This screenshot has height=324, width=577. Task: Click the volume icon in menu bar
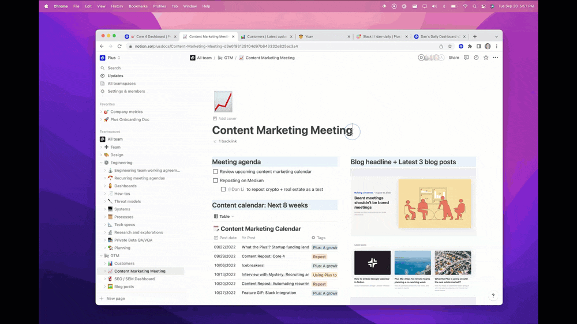click(434, 6)
